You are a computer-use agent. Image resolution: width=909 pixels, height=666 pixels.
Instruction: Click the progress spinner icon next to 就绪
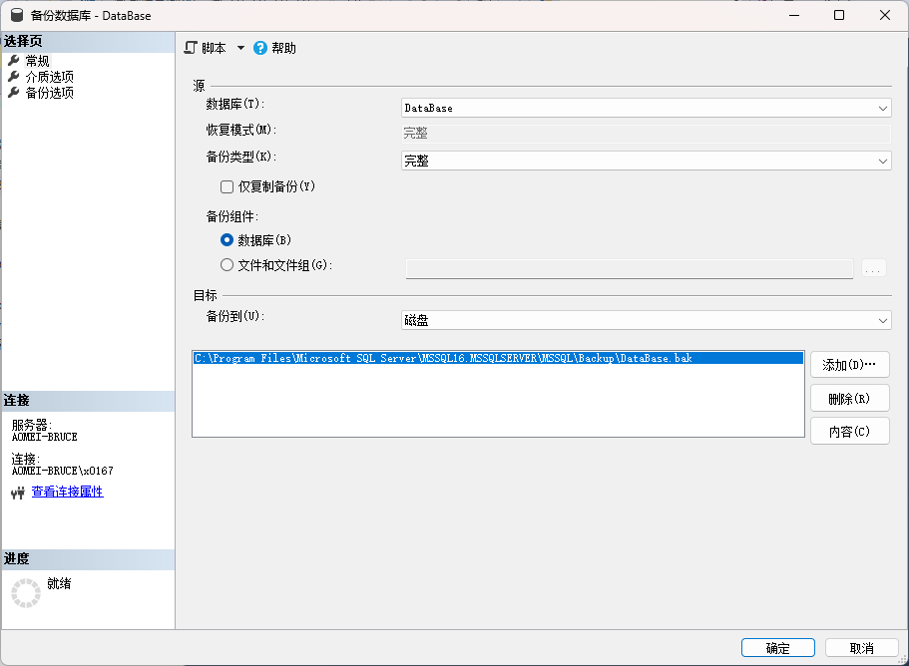coord(26,593)
